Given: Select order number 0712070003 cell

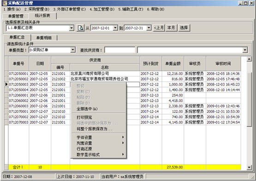Looking at the screenshot, I should [18, 123].
